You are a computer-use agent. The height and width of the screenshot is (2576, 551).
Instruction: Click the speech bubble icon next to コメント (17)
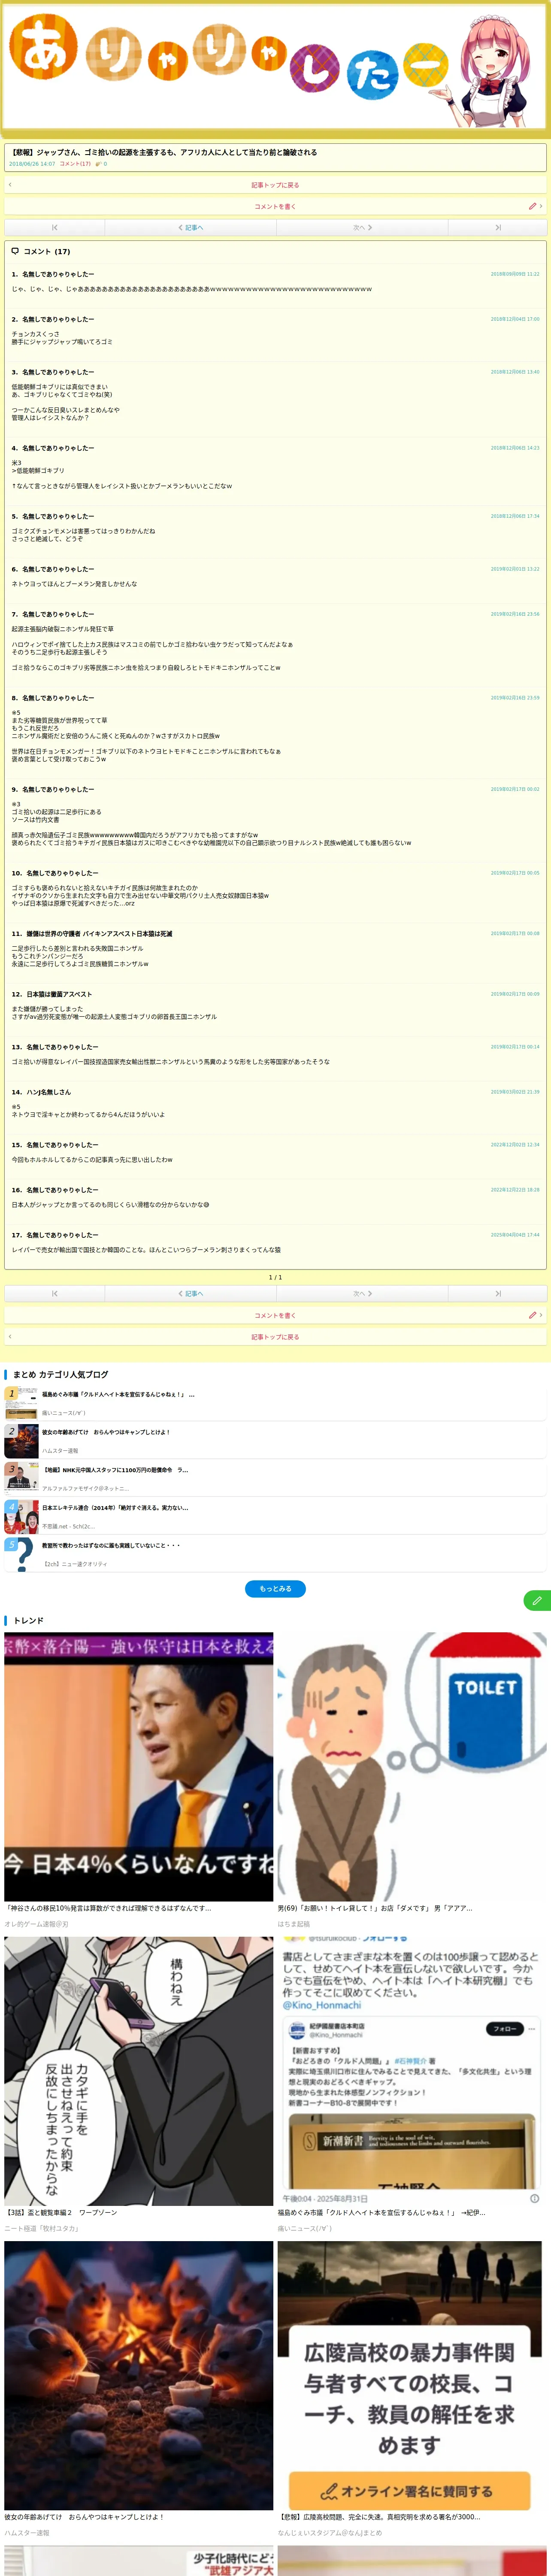tap(15, 251)
